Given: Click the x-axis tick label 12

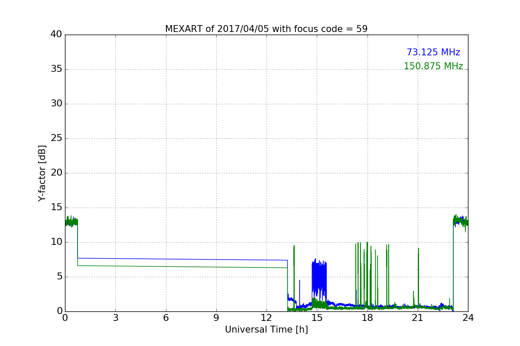Looking at the screenshot, I should coord(266,318).
